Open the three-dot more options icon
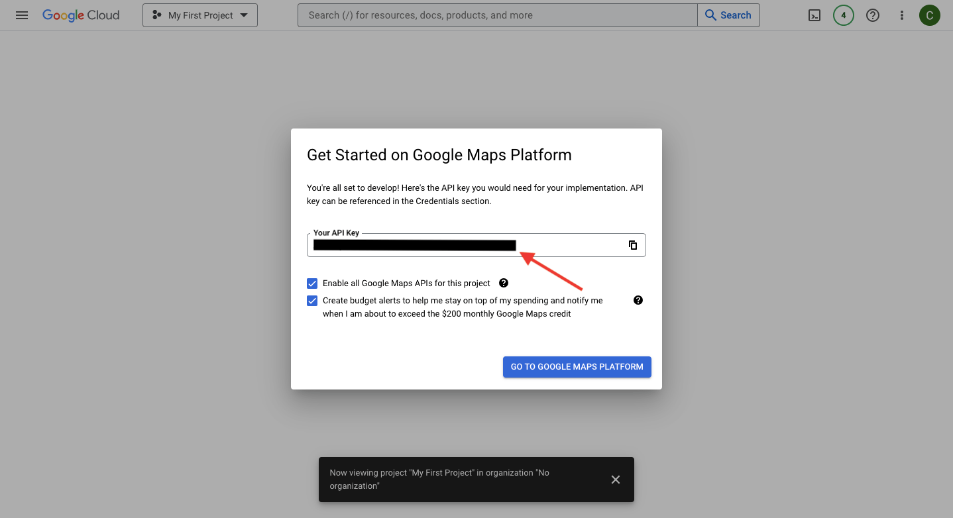Screen dimensions: 953x518 (902, 15)
